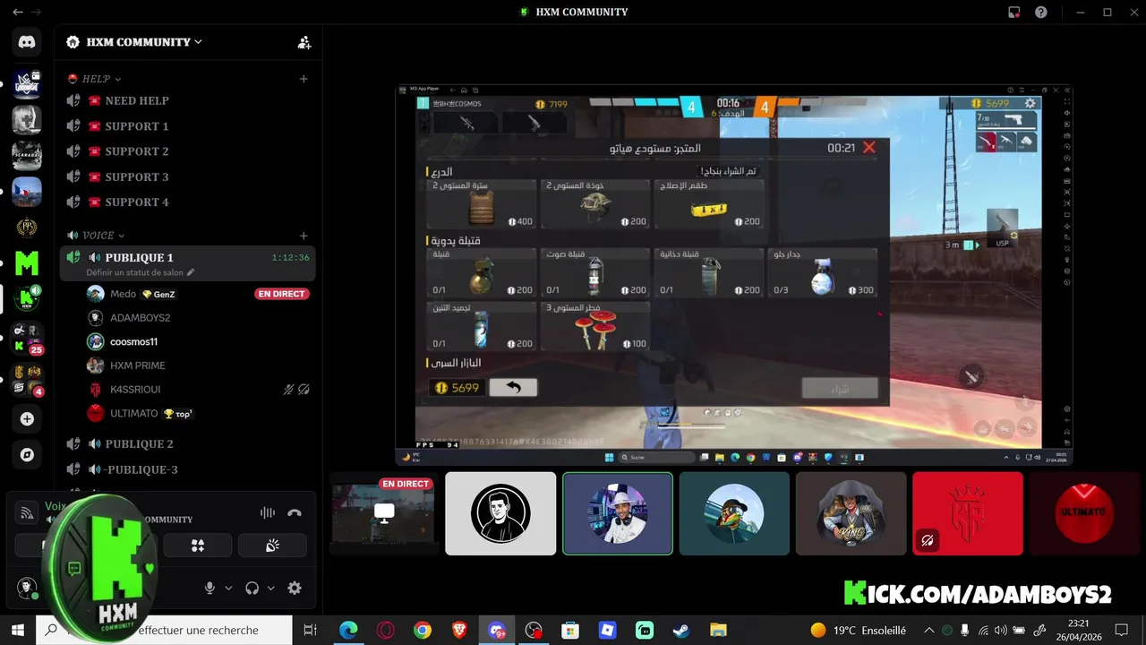Open File Explorer from taskbar
This screenshot has width=1146, height=645.
[718, 630]
